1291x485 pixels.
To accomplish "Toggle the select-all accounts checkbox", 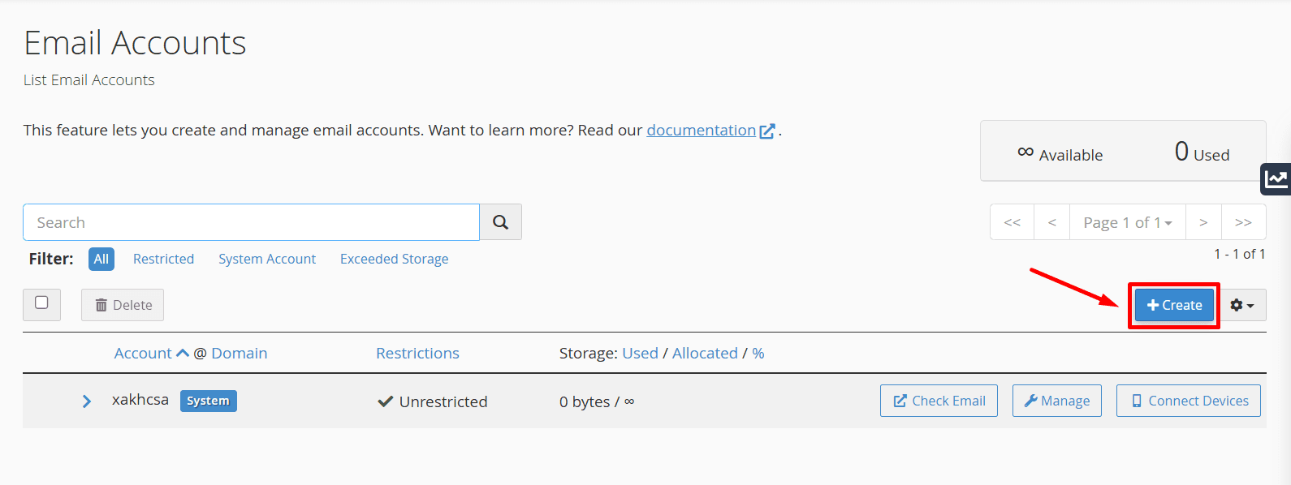I will 41,303.
